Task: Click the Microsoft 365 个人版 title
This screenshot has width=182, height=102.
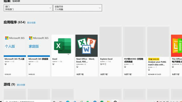Action: pos(15,59)
